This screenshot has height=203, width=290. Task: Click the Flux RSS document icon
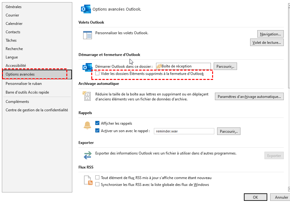pos(88,180)
